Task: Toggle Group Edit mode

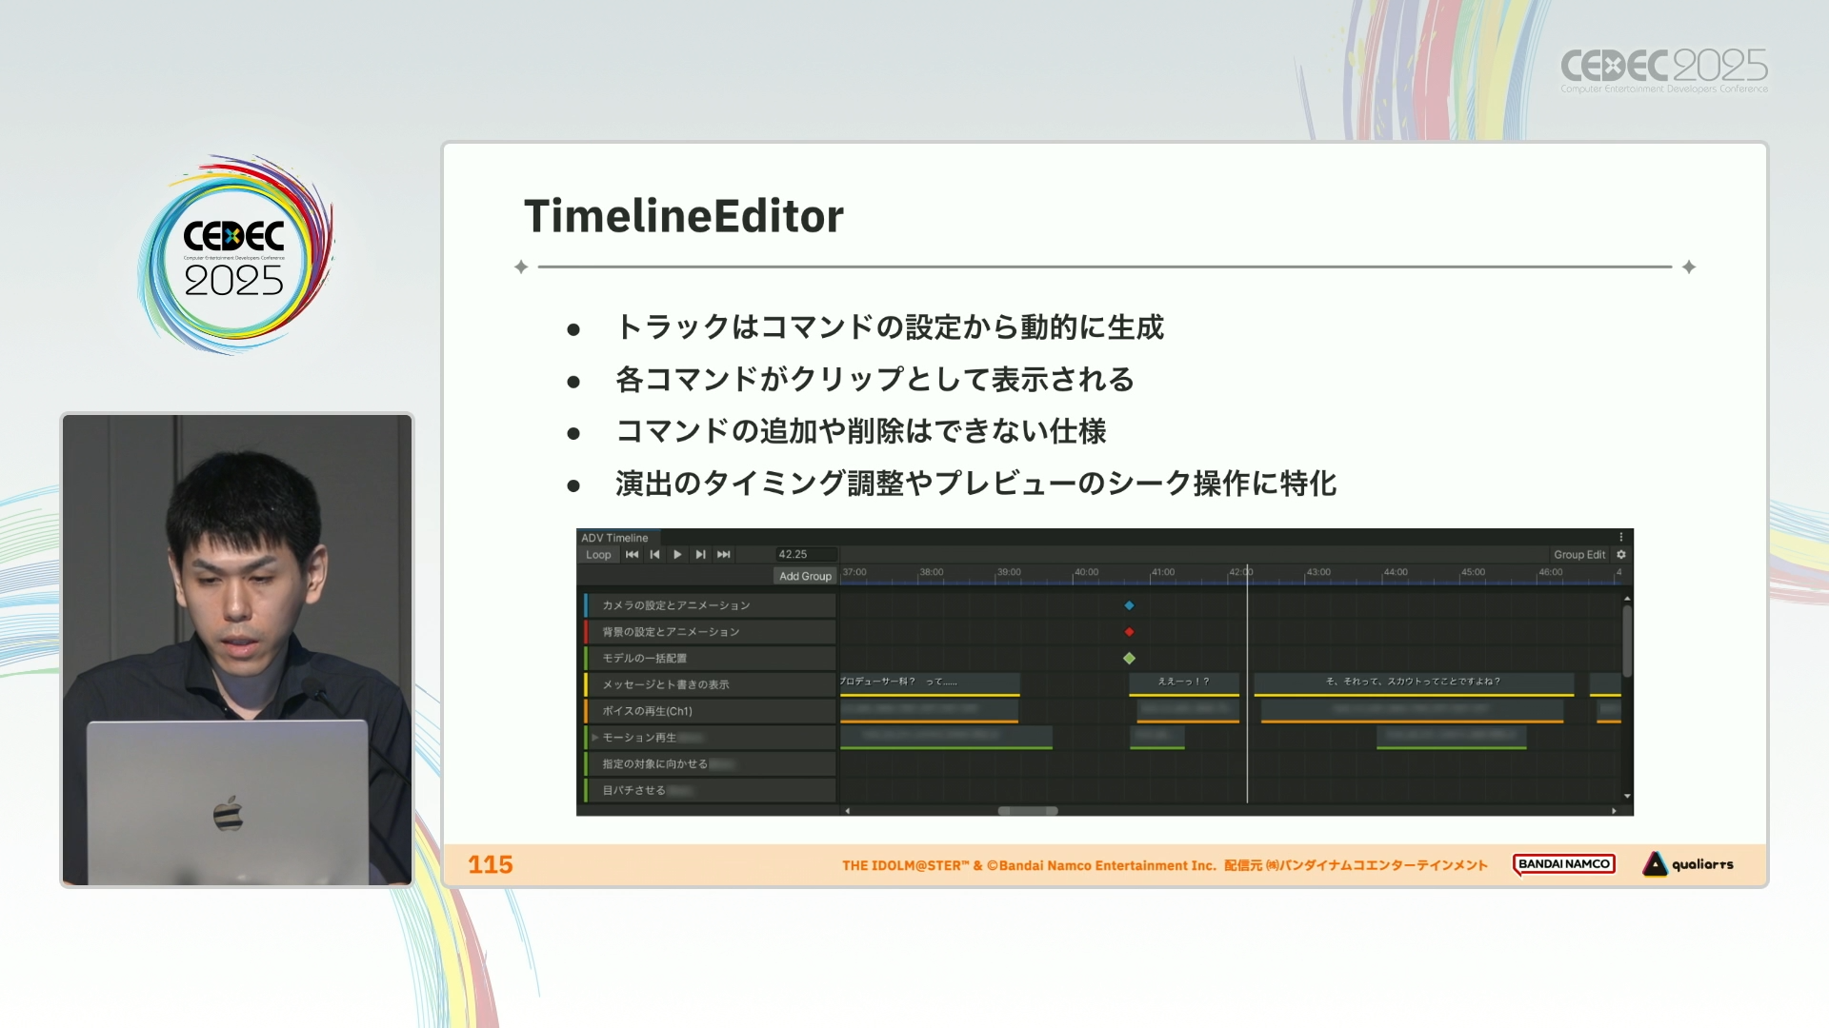Action: (x=1578, y=554)
